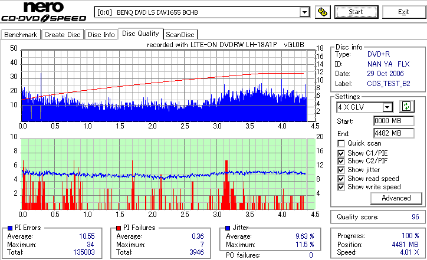Open the options icon beside drive selector
The height and width of the screenshot is (260, 427).
tap(323, 12)
